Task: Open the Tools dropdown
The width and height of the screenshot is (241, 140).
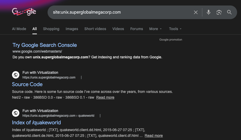Action: pyautogui.click(x=175, y=29)
